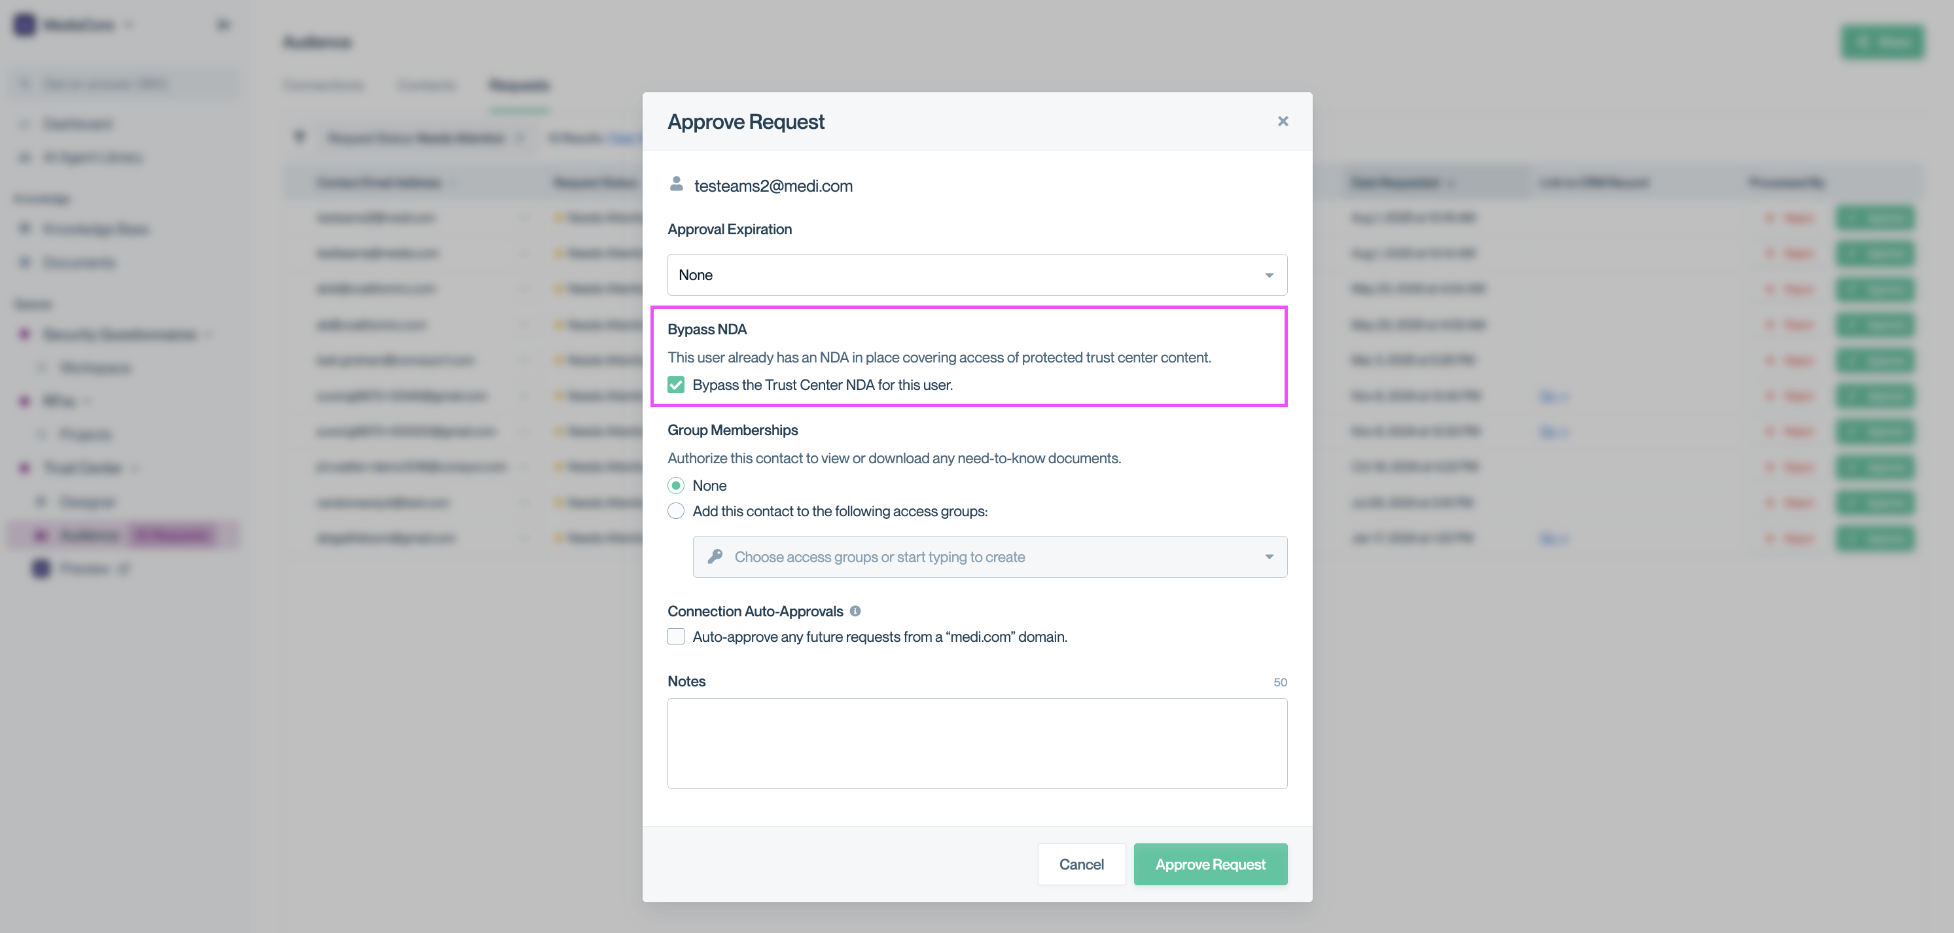Close the Approve Request dialog with X
Screen dimensions: 1954x933
tap(1282, 121)
